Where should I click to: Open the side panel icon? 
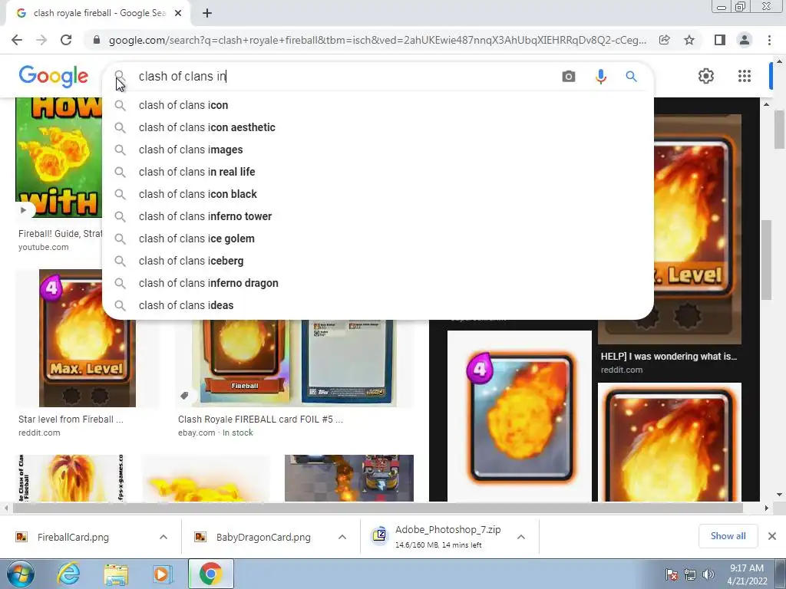click(720, 40)
